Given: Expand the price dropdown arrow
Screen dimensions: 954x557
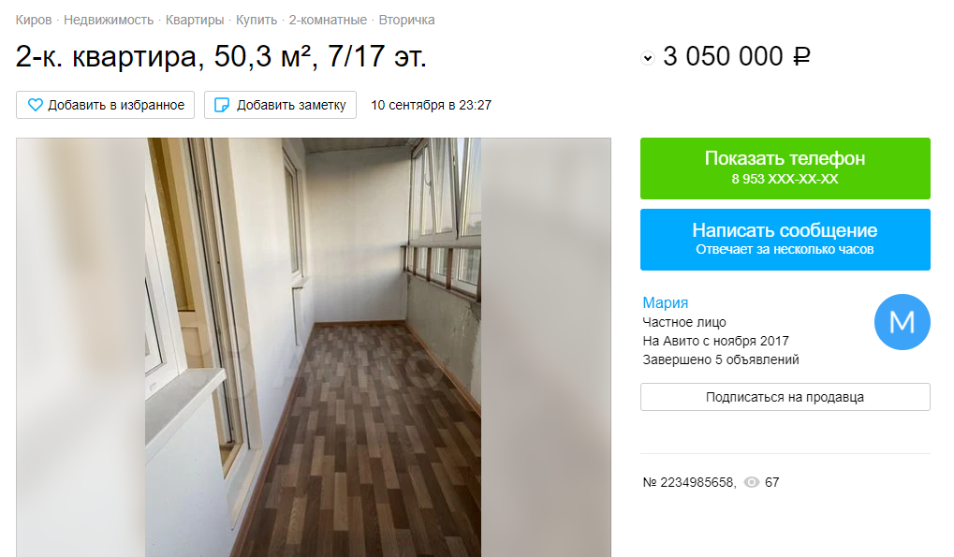Looking at the screenshot, I should click(647, 58).
